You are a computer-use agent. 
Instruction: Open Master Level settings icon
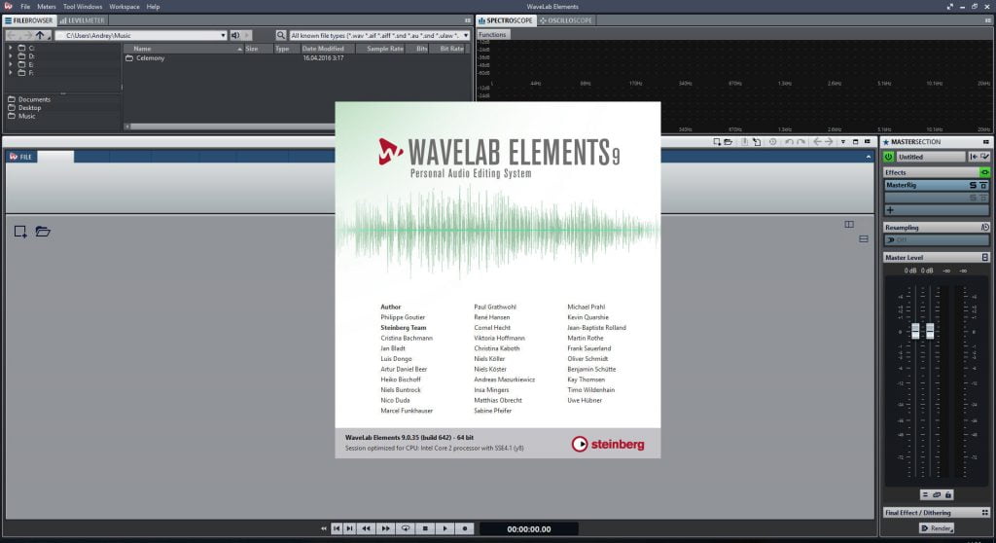click(x=984, y=258)
